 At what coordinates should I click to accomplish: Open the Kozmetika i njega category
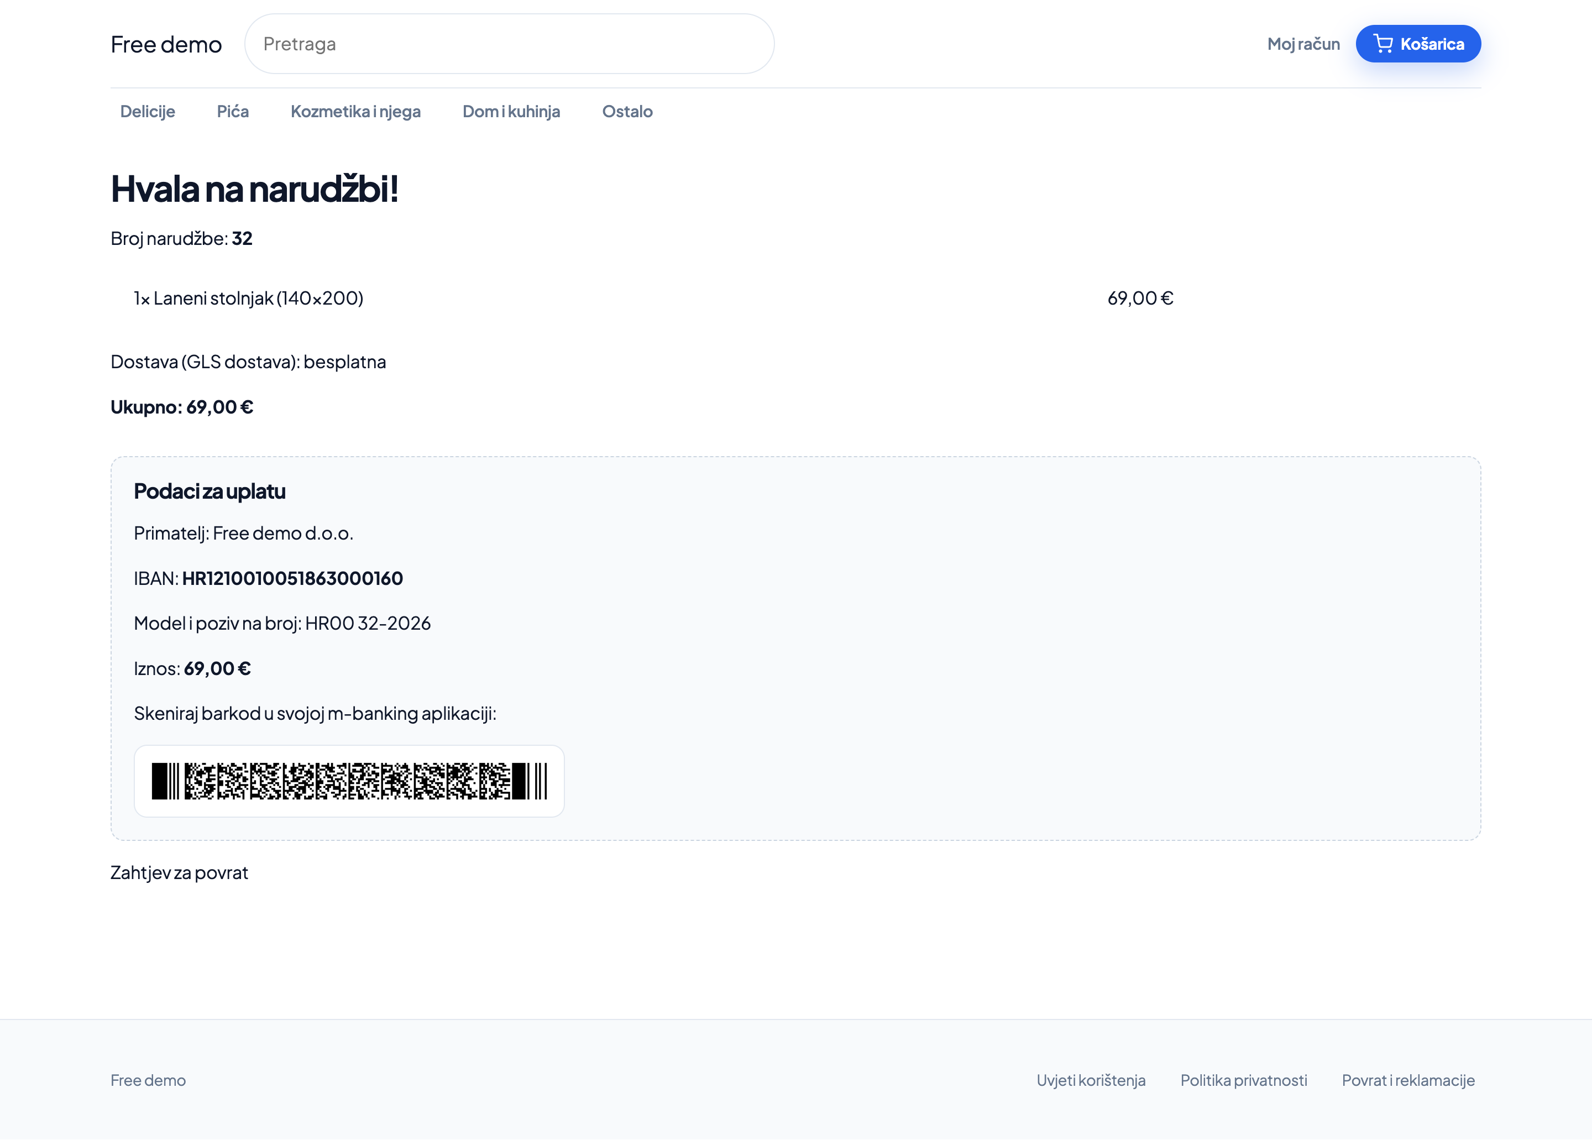[x=356, y=111]
